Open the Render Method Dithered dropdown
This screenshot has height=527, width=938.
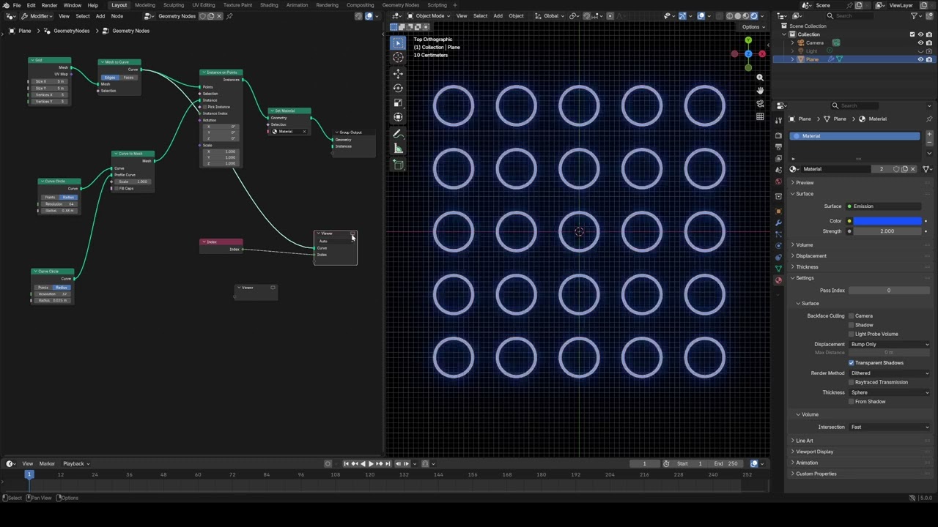(890, 373)
